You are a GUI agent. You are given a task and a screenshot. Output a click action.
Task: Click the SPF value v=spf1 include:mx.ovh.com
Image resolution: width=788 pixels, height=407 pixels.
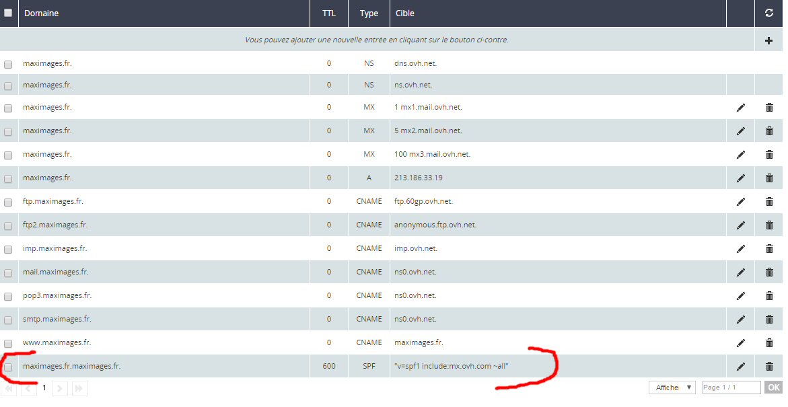pyautogui.click(x=452, y=366)
